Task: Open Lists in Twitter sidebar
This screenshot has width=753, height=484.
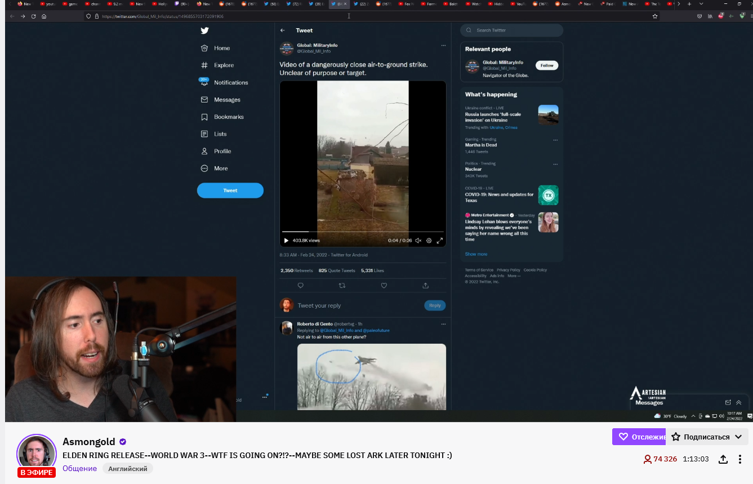Action: [x=213, y=134]
